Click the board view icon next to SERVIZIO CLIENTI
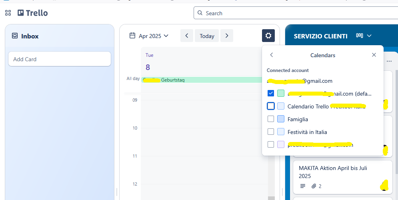The image size is (398, 200). pyautogui.click(x=360, y=36)
